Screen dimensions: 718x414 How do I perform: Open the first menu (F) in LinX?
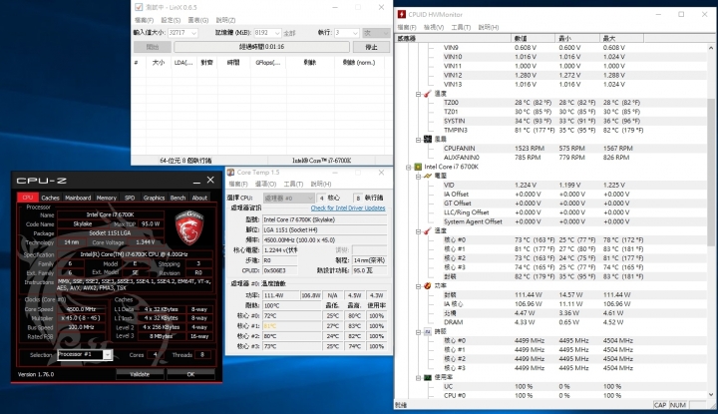[144, 20]
